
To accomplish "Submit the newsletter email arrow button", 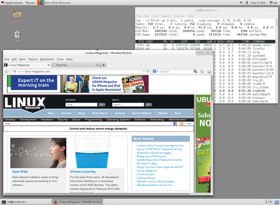I will 102,104.
